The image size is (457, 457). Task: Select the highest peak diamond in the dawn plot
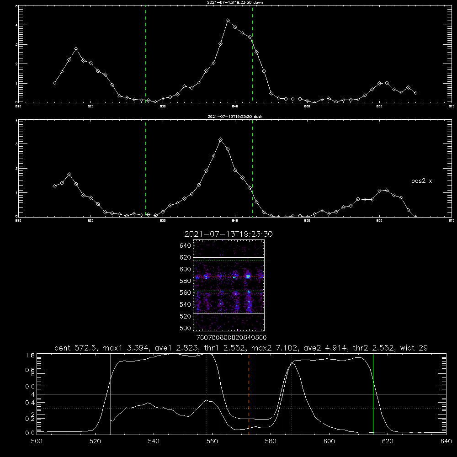coord(228,21)
